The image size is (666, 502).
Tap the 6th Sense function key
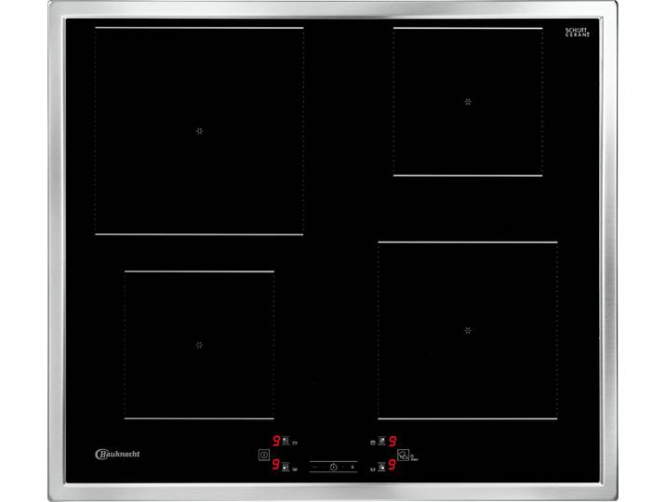click(403, 456)
